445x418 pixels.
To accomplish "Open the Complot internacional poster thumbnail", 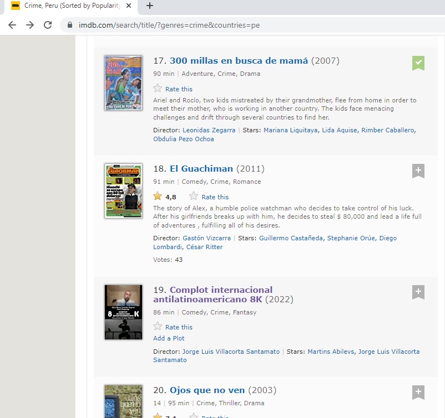I will click(x=123, y=312).
